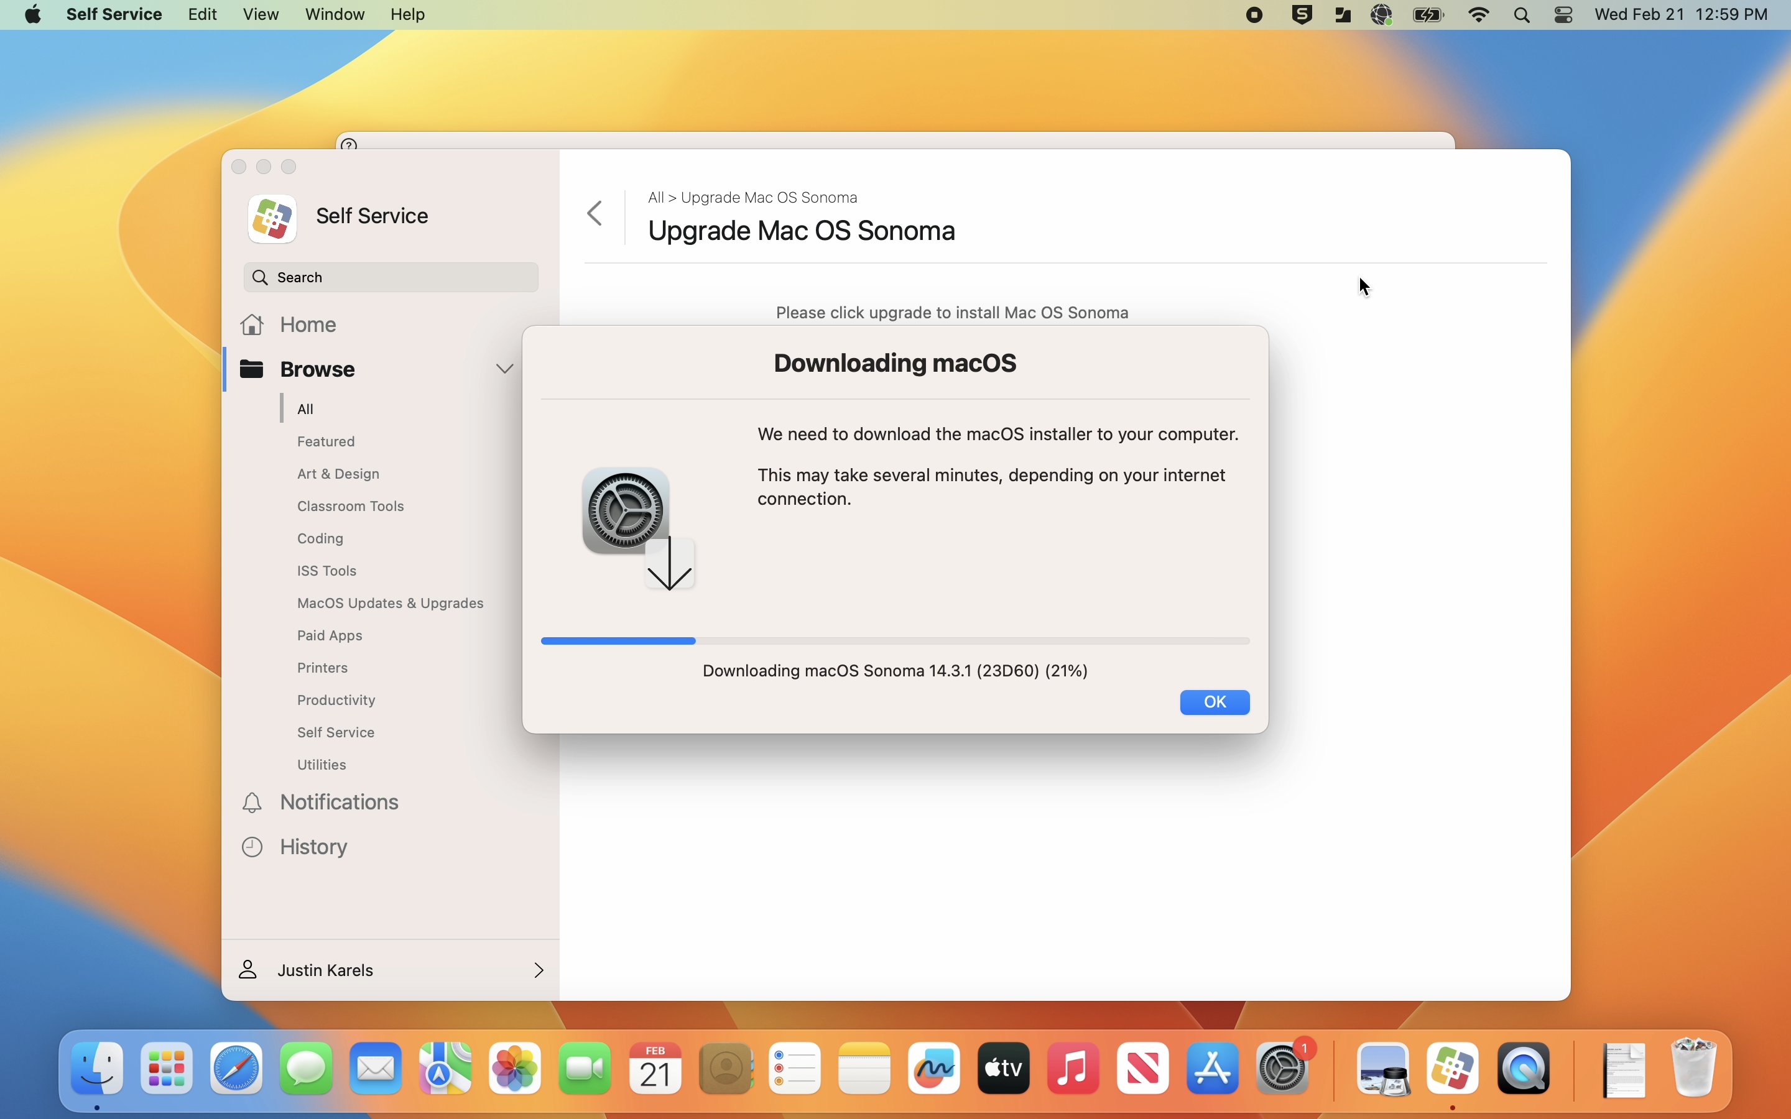This screenshot has width=1791, height=1119.
Task: Click the Self Service dock icon
Action: (1453, 1069)
